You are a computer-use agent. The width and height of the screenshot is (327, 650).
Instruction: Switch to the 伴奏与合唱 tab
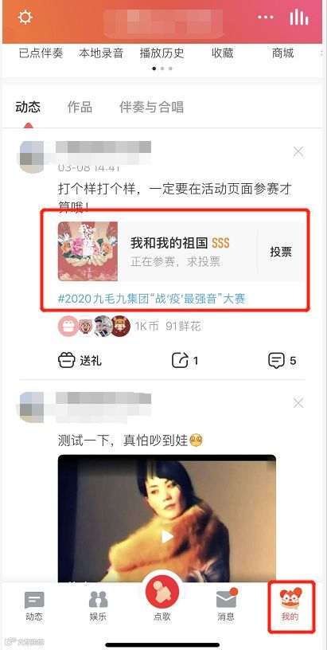pyautogui.click(x=151, y=108)
